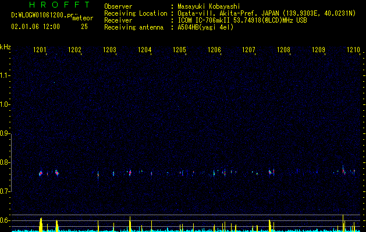Click the 1210 time marker
Viewport: 366px width, 232px height.
(353, 49)
